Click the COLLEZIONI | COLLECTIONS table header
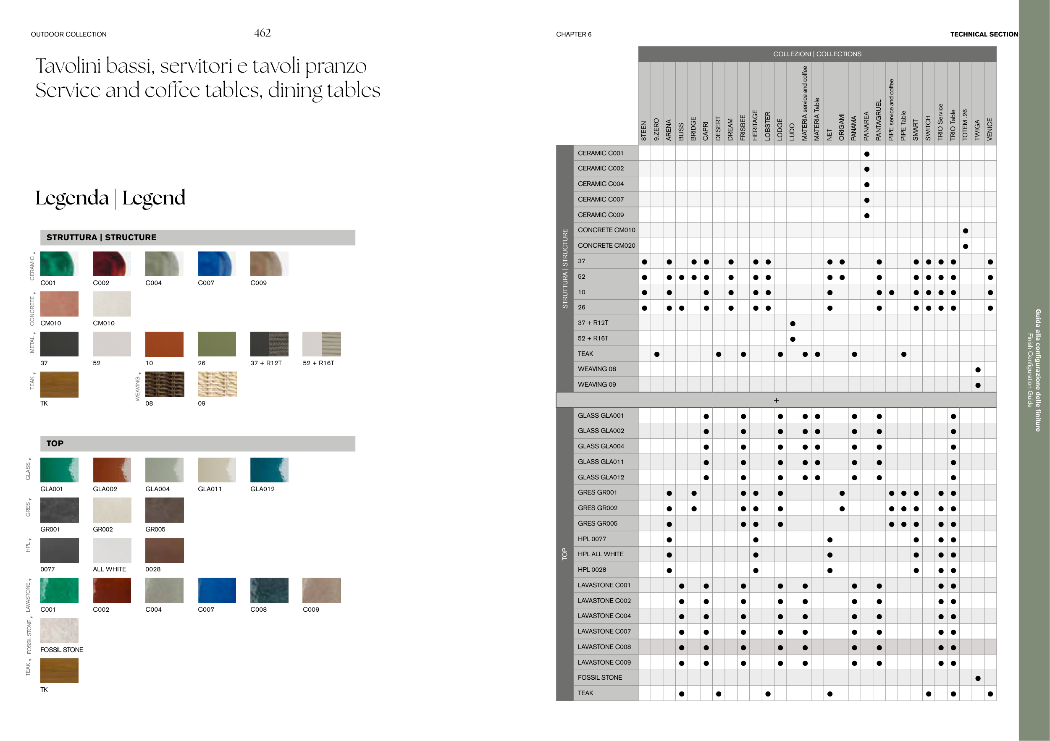The image size is (1050, 741). 817,54
